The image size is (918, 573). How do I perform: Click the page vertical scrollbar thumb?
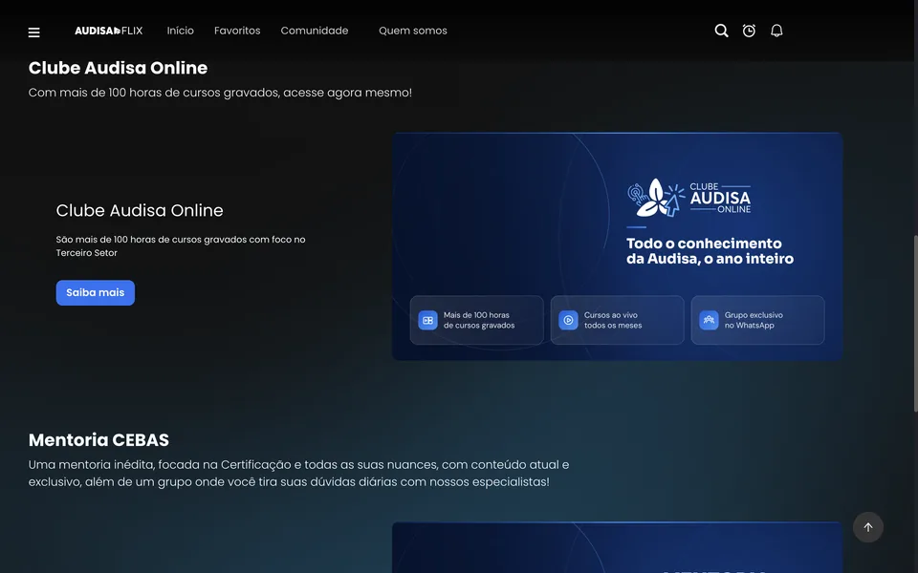click(x=915, y=324)
